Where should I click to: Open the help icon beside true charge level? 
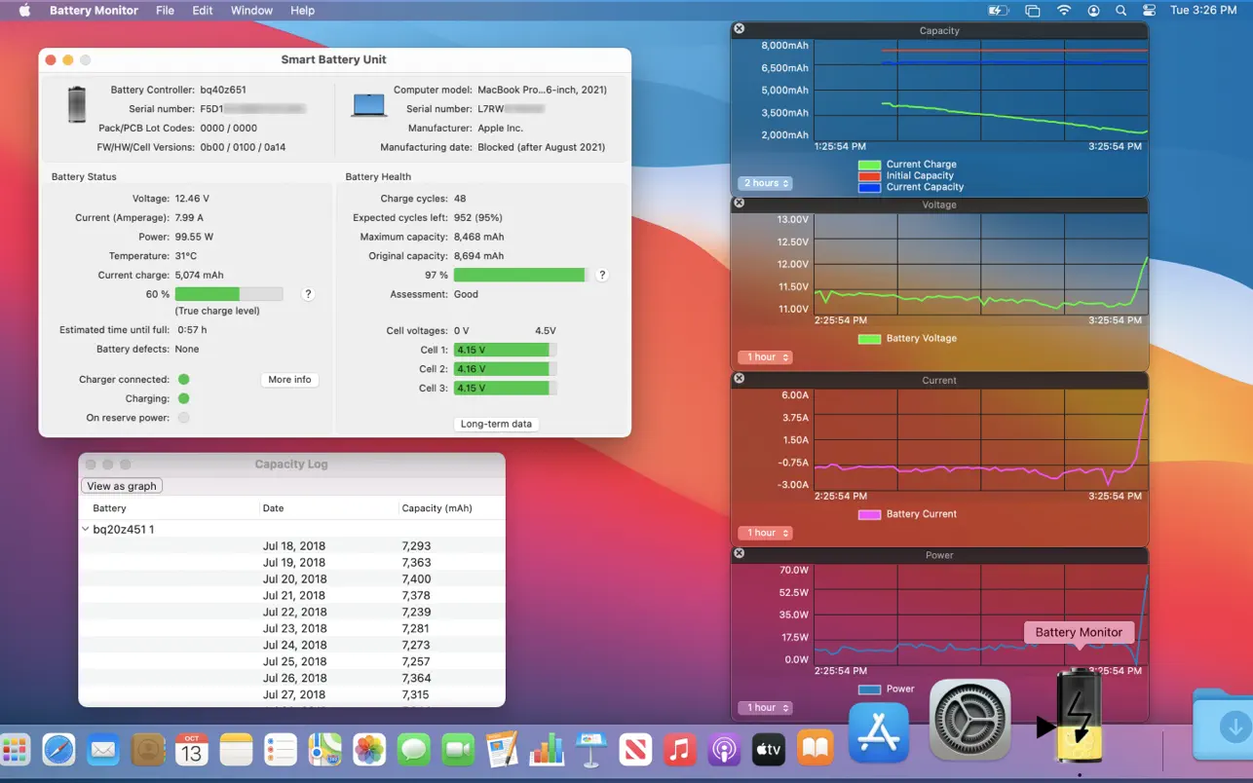coord(308,294)
